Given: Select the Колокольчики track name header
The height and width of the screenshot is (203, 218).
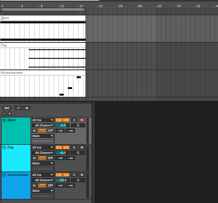Looking at the screenshot, I should 16,186.
